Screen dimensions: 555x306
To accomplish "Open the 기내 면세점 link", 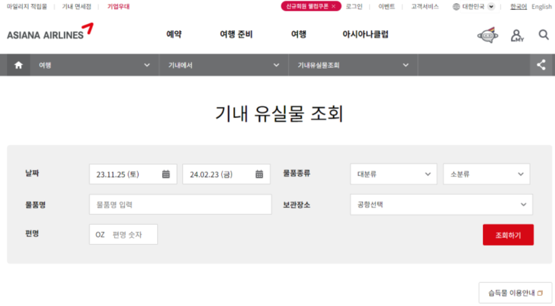I will (77, 7).
